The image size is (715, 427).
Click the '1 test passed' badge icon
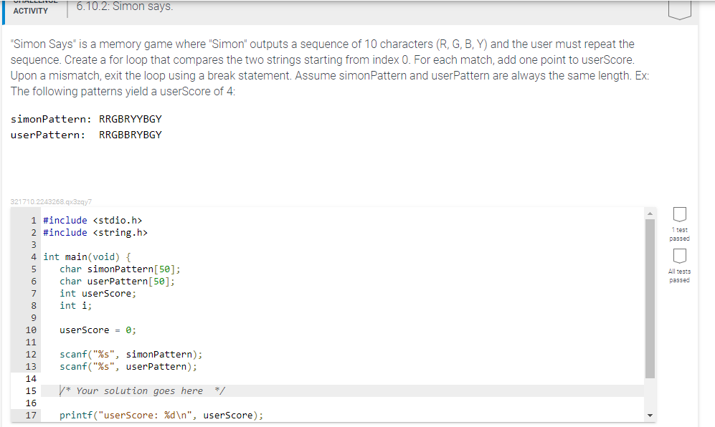pyautogui.click(x=679, y=214)
